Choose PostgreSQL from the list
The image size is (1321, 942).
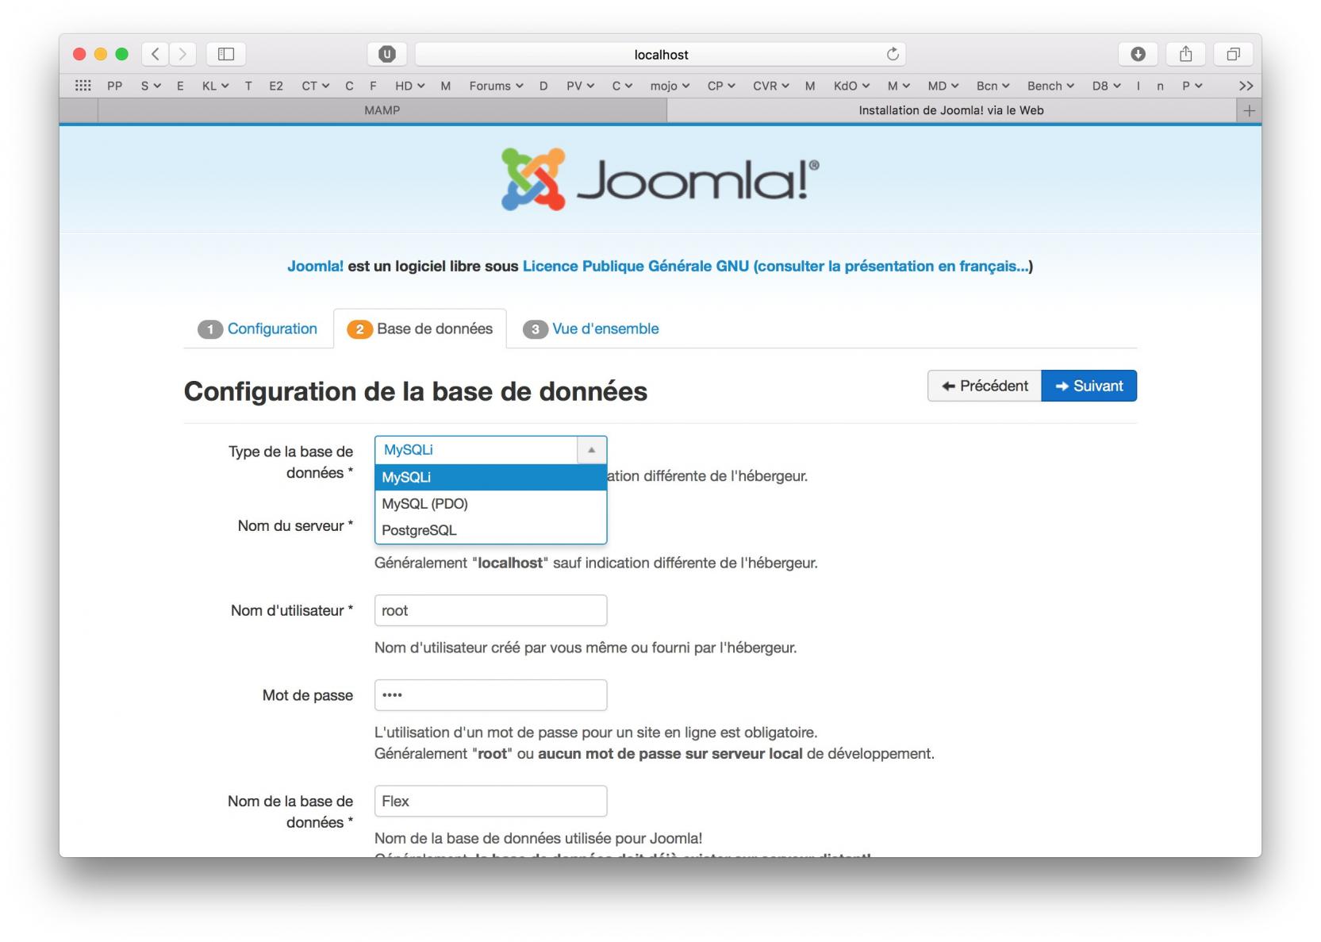pyautogui.click(x=491, y=530)
